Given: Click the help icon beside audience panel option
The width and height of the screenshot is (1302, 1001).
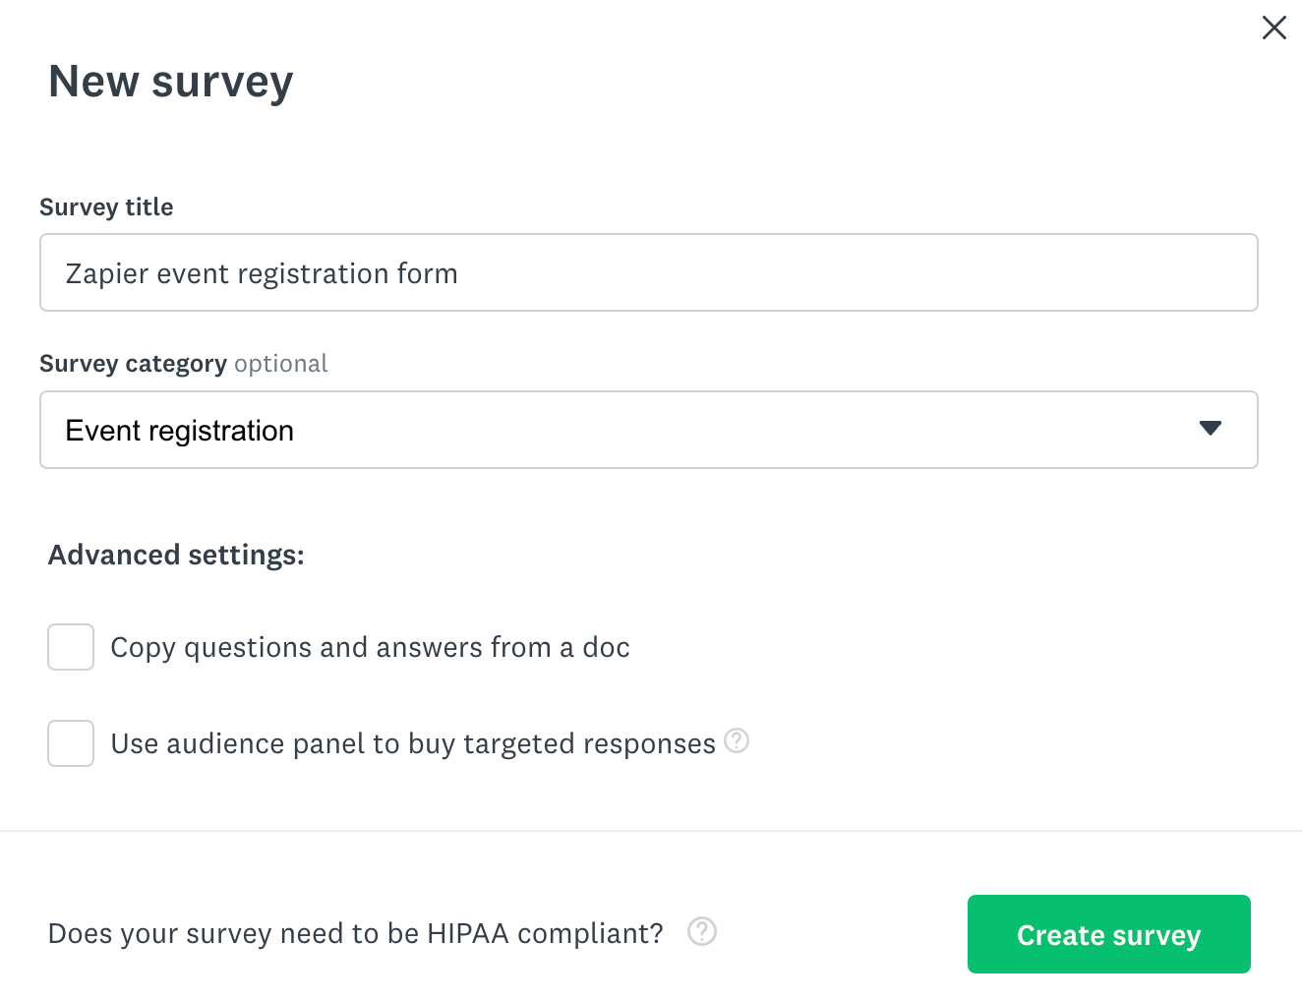Looking at the screenshot, I should pos(737,740).
